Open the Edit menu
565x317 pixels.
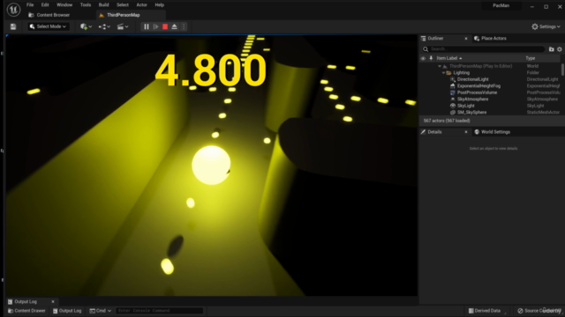click(45, 5)
